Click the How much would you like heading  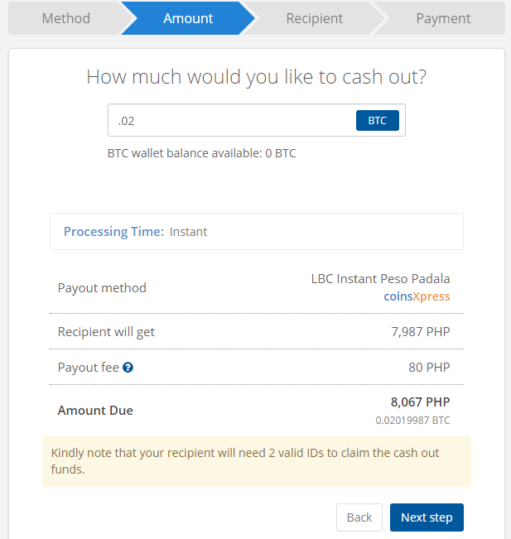tap(257, 77)
